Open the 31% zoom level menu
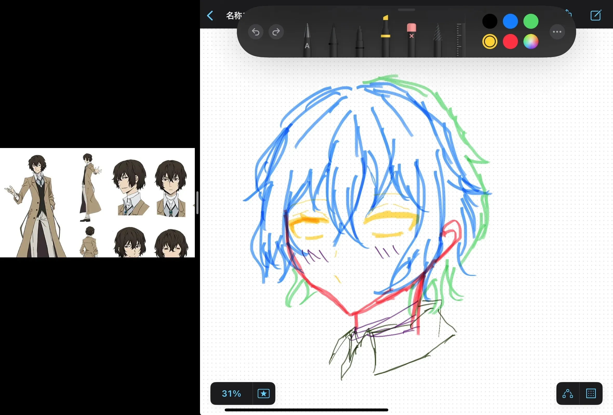Image resolution: width=613 pixels, height=415 pixels. pyautogui.click(x=231, y=393)
